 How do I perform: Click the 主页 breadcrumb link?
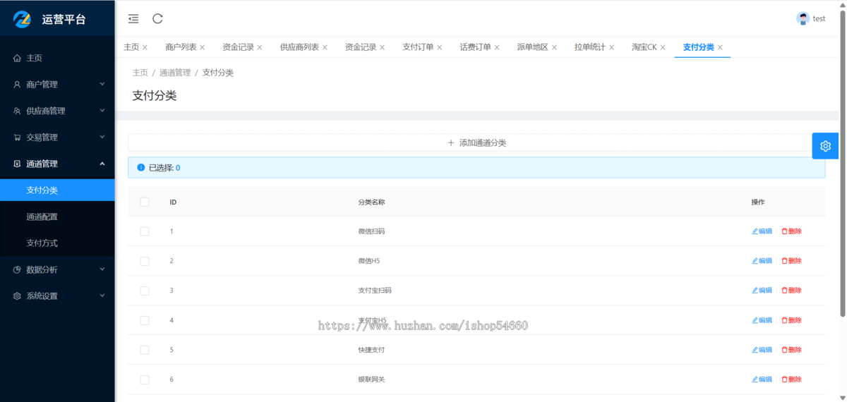point(140,73)
